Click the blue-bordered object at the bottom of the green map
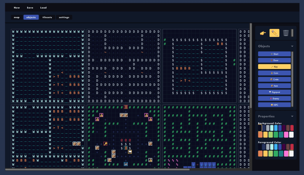 point(126,164)
